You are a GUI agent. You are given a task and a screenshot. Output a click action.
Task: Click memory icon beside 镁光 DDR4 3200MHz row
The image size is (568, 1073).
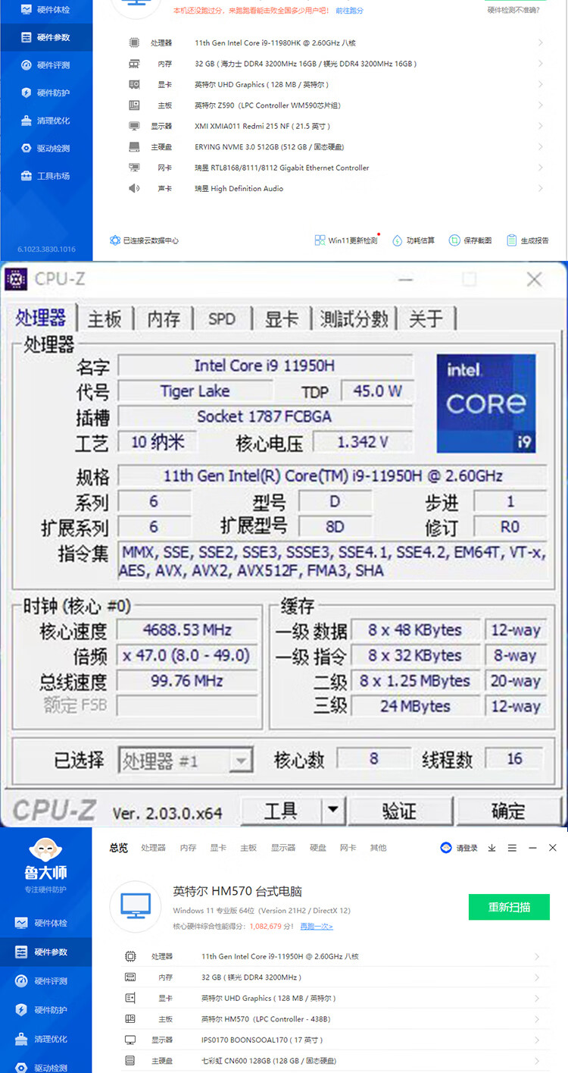click(x=130, y=977)
